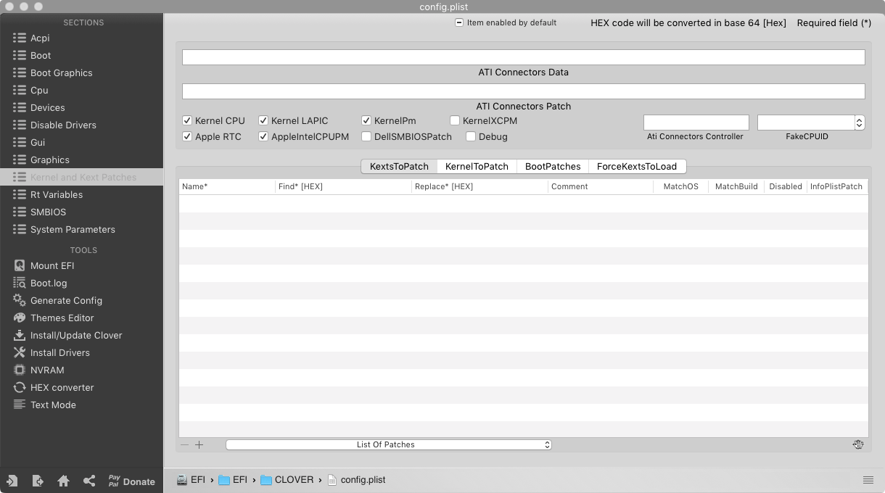Open the HEX converter tool
885x493 pixels.
(x=61, y=387)
